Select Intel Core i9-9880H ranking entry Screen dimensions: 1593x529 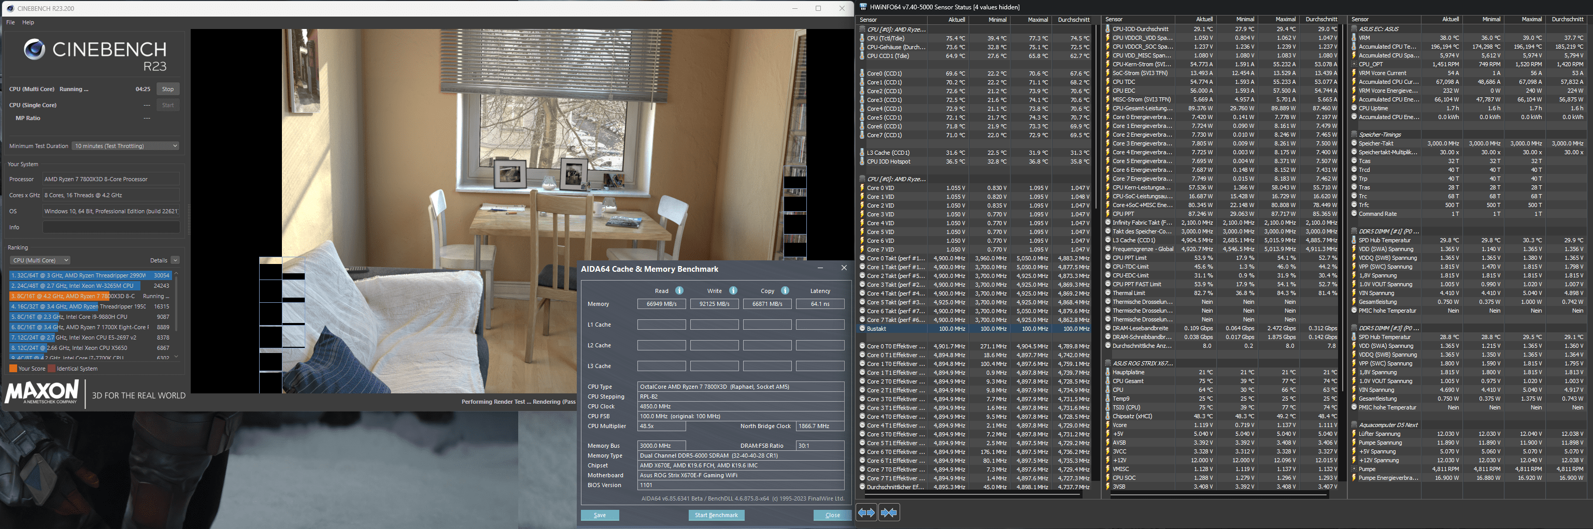point(90,316)
